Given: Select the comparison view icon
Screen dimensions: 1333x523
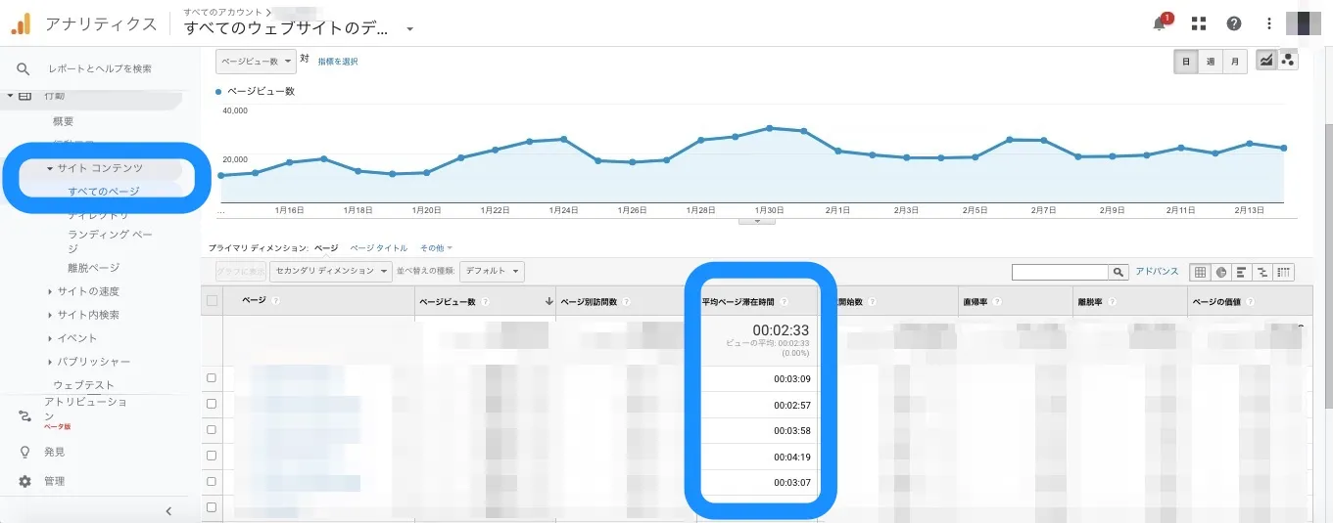Looking at the screenshot, I should click(x=1263, y=272).
